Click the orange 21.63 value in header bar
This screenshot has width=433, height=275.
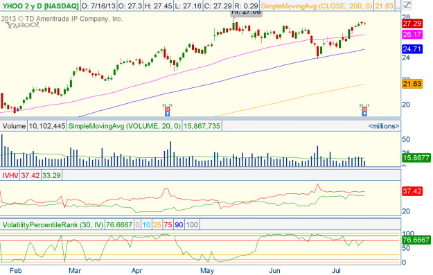pos(384,6)
